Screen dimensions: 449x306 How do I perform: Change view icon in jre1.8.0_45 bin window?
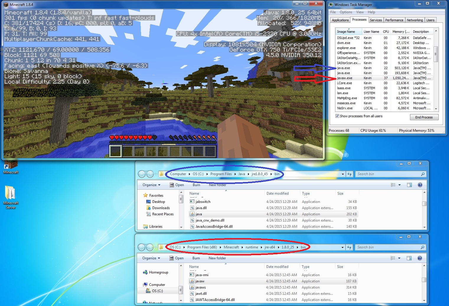(393, 185)
